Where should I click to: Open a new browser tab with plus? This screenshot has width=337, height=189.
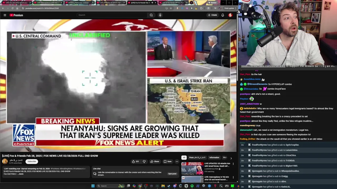(x=192, y=3)
